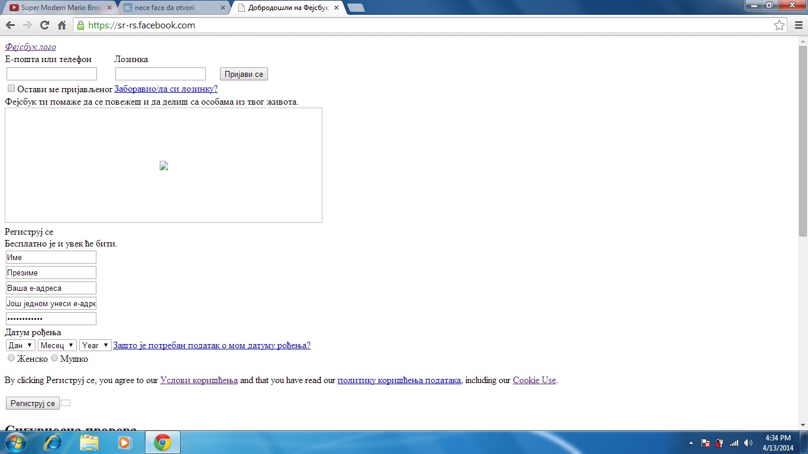Switch to the nece face da otvori tab
808x454 pixels.
click(x=174, y=8)
